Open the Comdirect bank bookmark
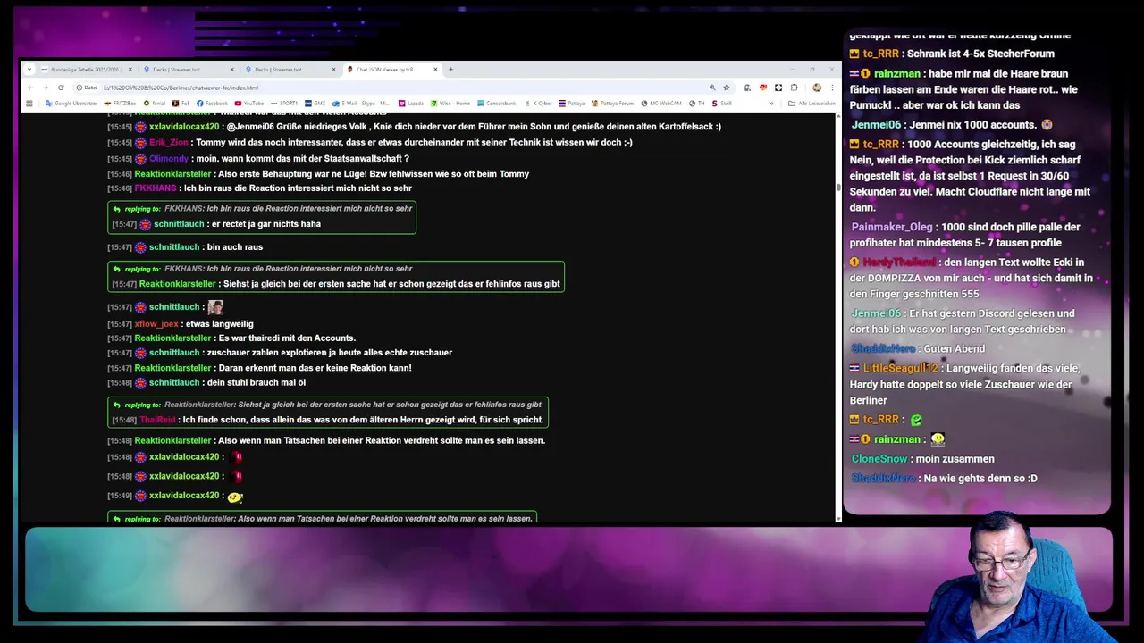Image resolution: width=1144 pixels, height=643 pixels. [x=497, y=103]
